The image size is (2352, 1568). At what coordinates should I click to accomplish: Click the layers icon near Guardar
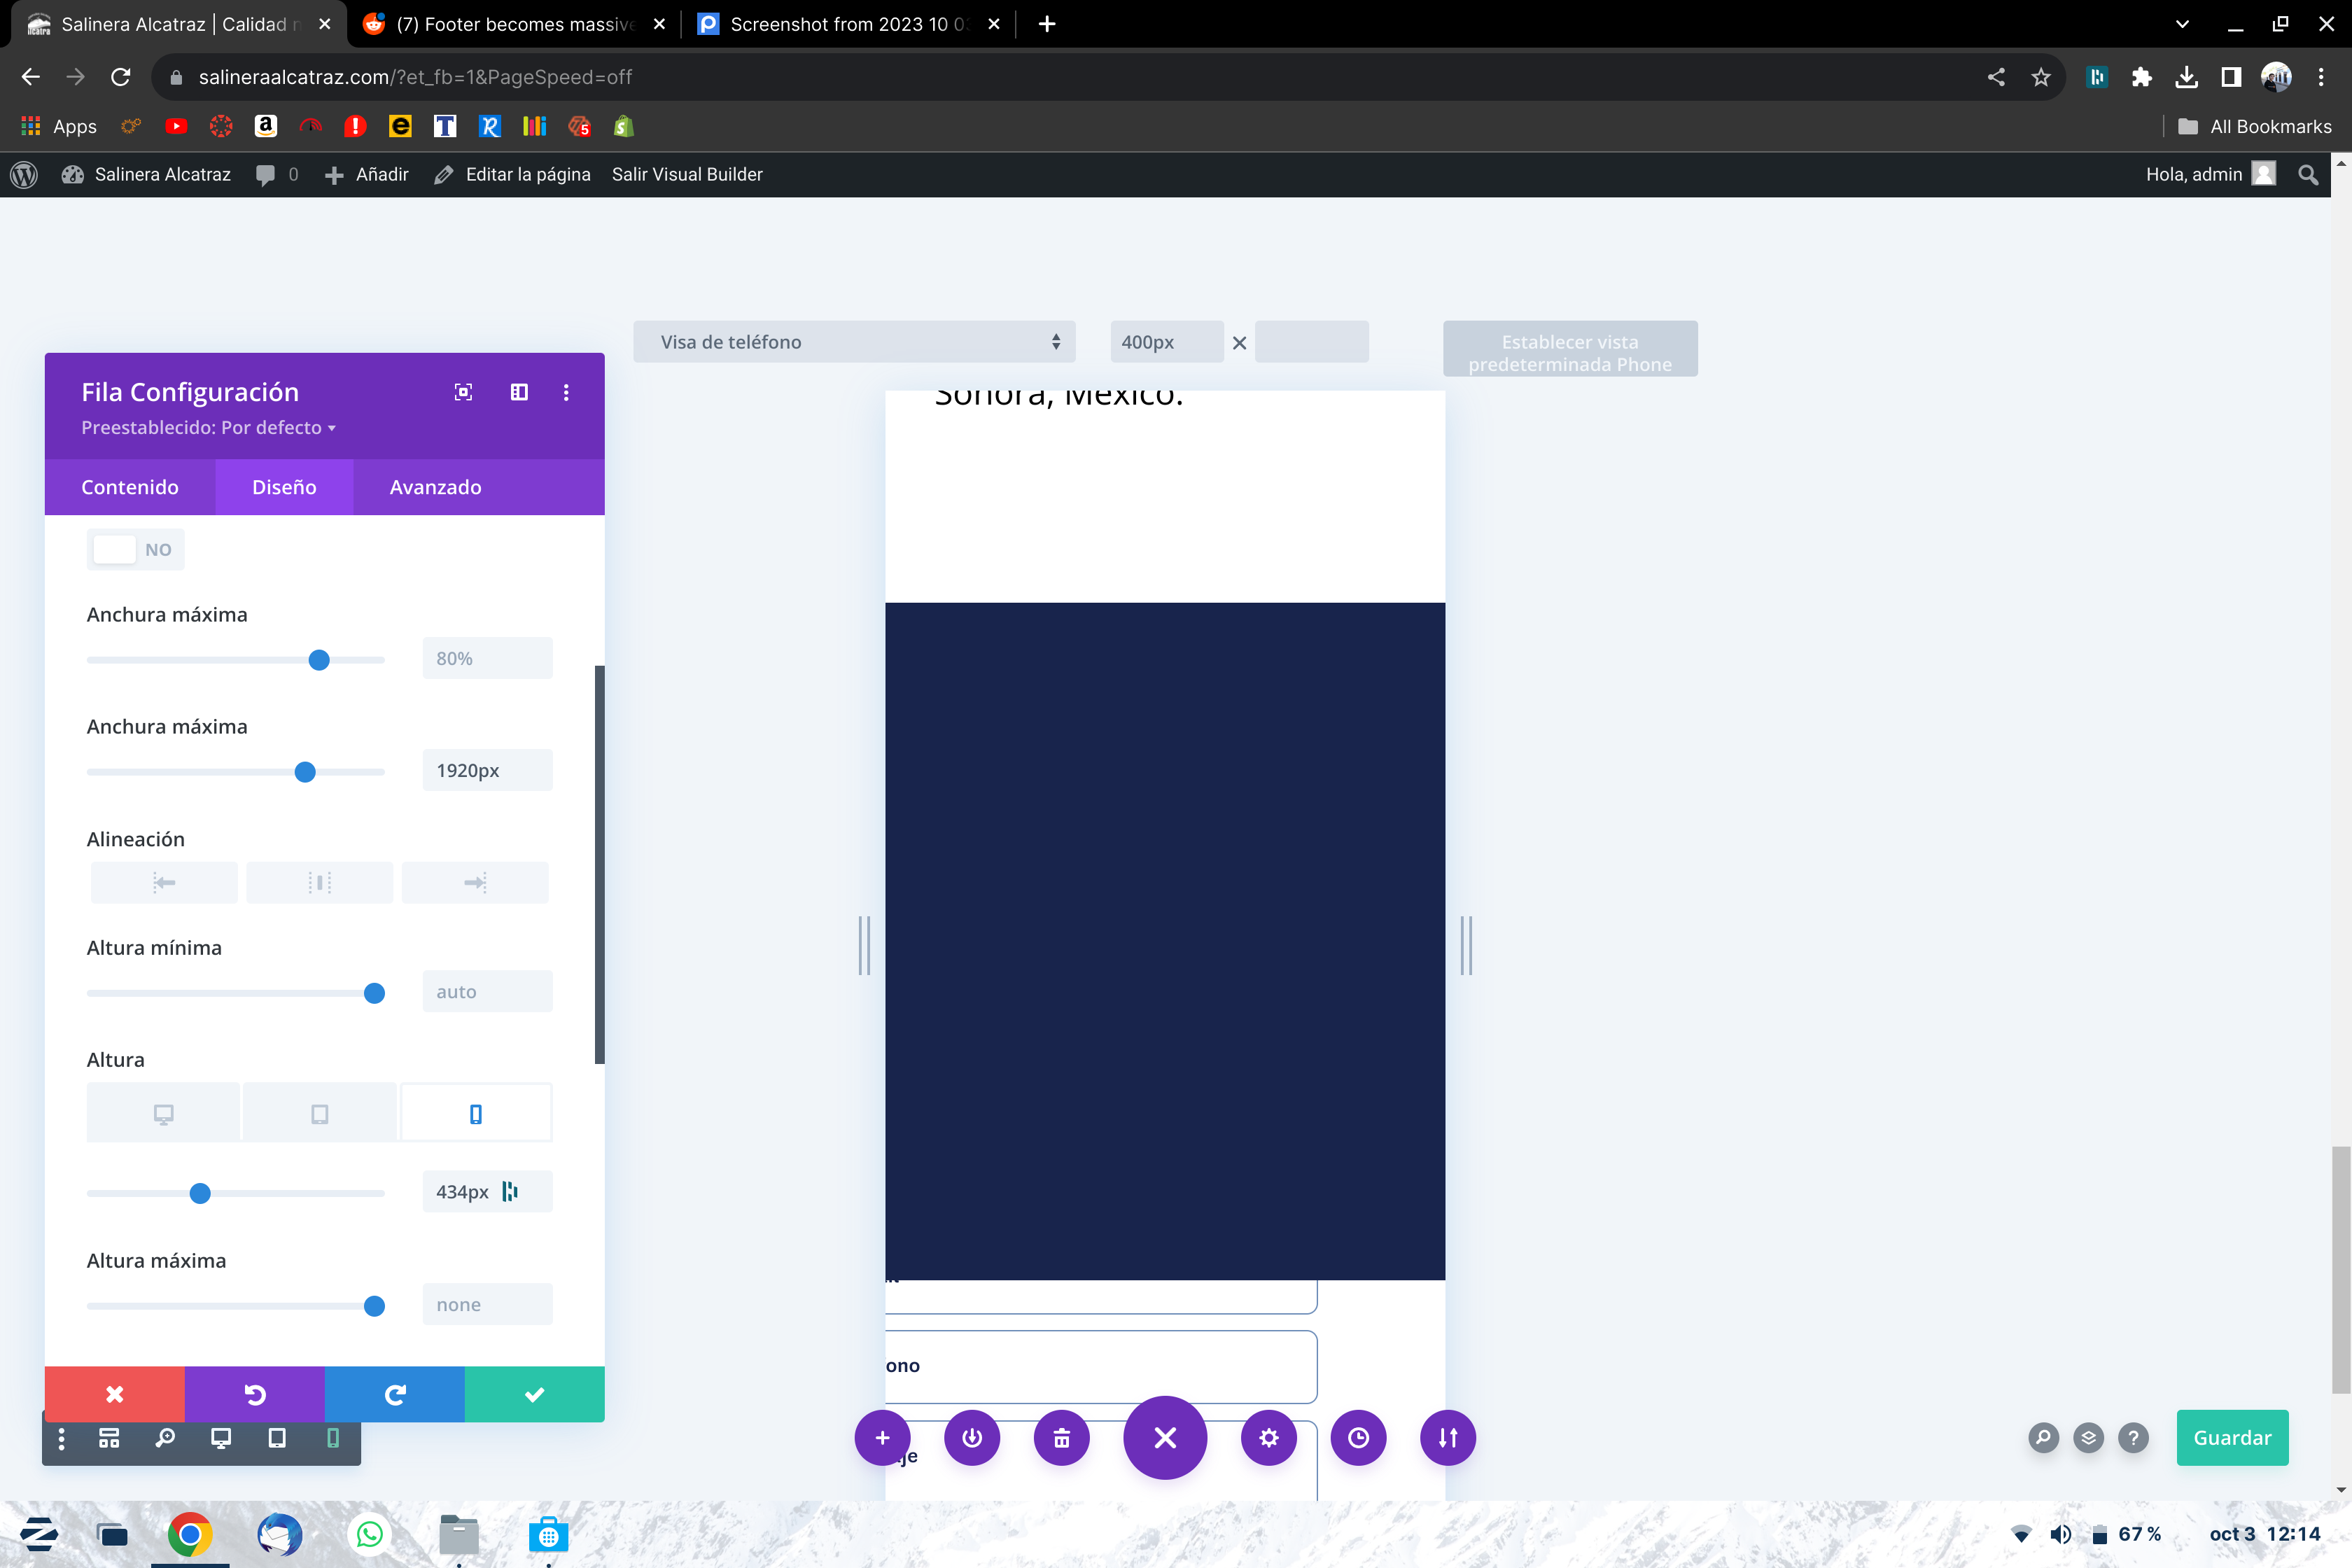[x=2088, y=1437]
